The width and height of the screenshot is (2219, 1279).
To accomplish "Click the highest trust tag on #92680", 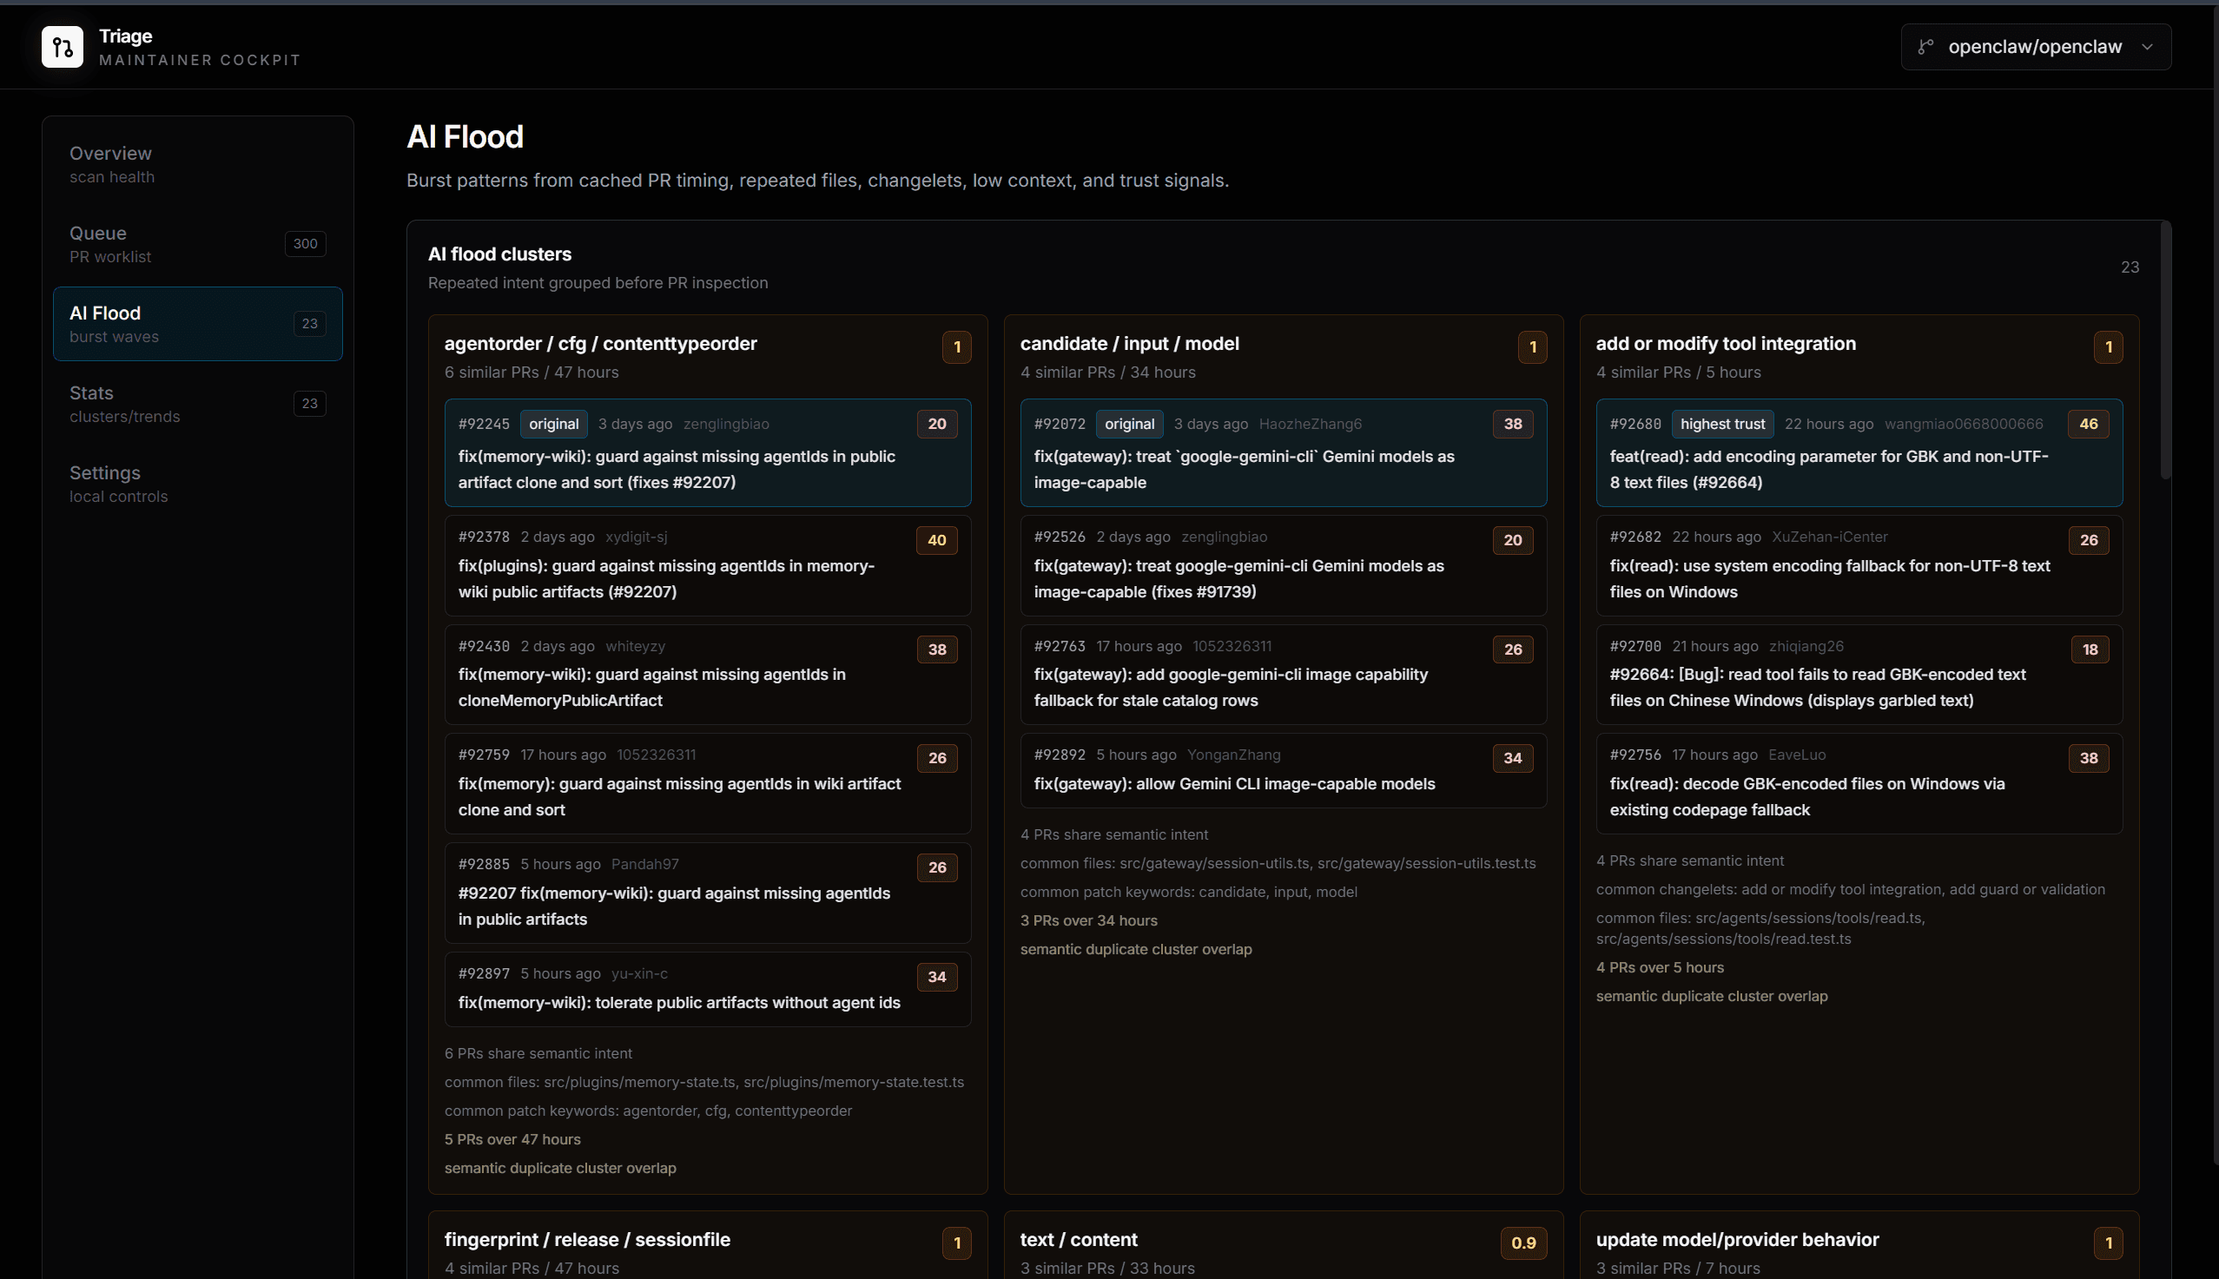I will coord(1723,425).
